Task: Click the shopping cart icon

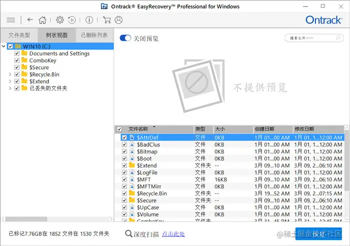Action: tap(106, 20)
